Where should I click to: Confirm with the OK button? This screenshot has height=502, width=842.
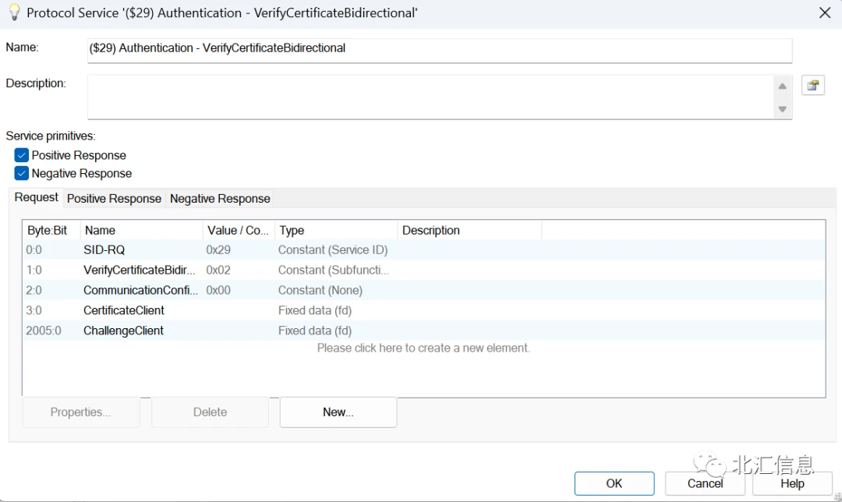(614, 483)
